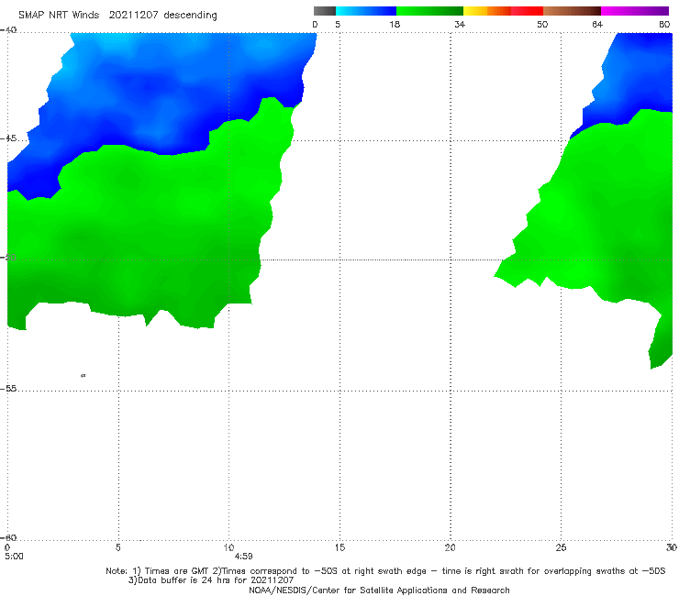The height and width of the screenshot is (596, 679).
Task: Click the green segment of the color bar
Action: pos(429,11)
